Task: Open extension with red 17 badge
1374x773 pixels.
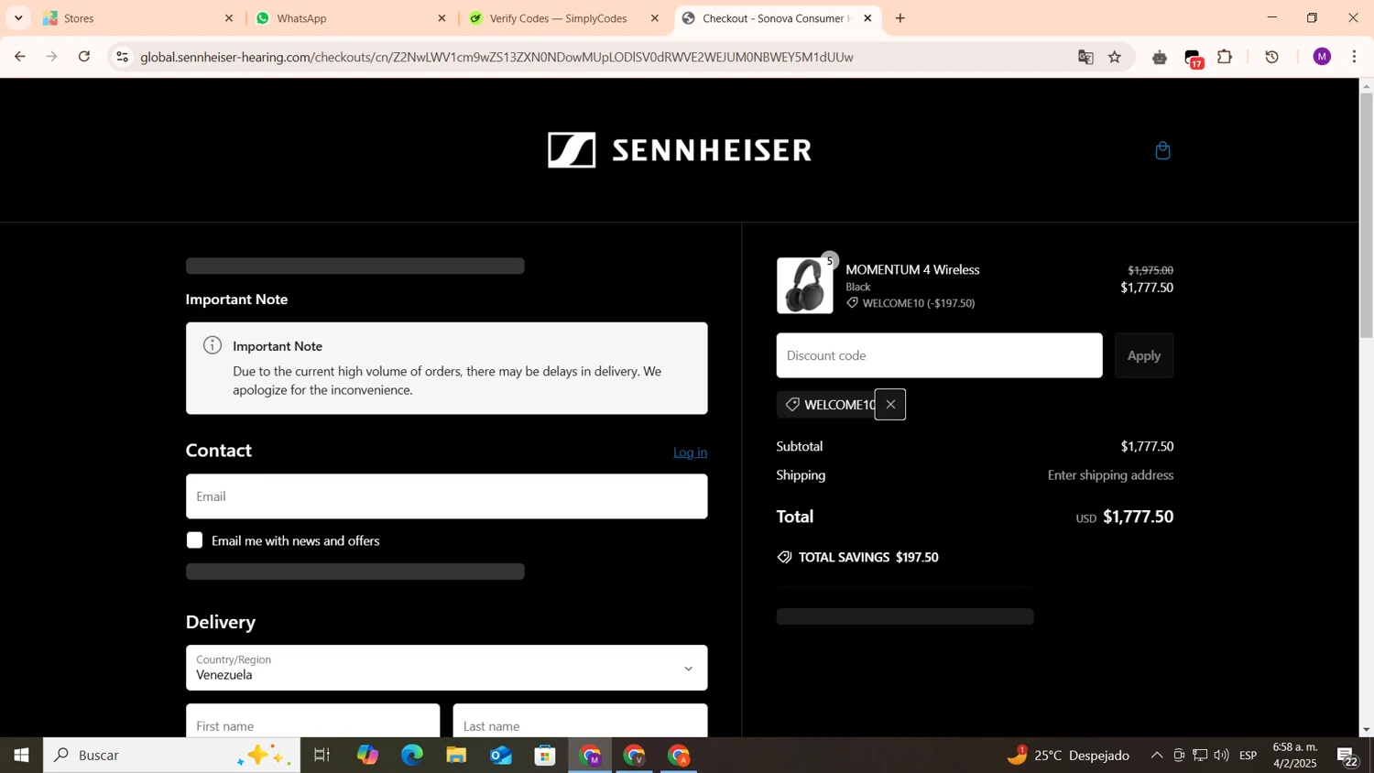Action: coord(1194,59)
